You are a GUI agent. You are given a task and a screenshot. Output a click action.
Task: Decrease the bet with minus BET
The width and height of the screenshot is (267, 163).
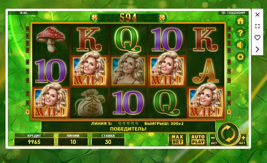214,139
